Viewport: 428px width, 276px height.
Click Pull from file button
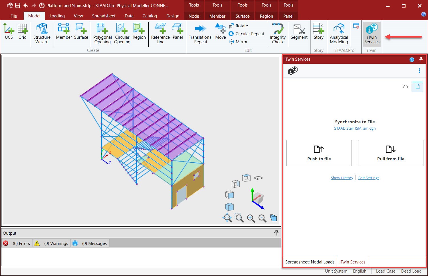[391, 153]
